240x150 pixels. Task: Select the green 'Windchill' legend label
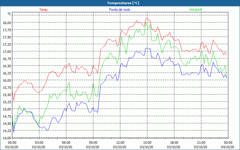click(196, 10)
